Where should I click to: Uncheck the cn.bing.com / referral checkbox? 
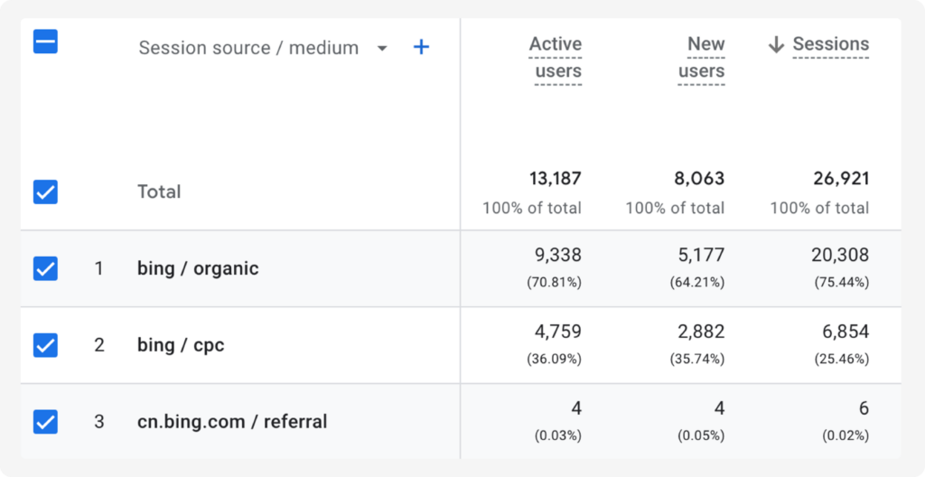(45, 422)
